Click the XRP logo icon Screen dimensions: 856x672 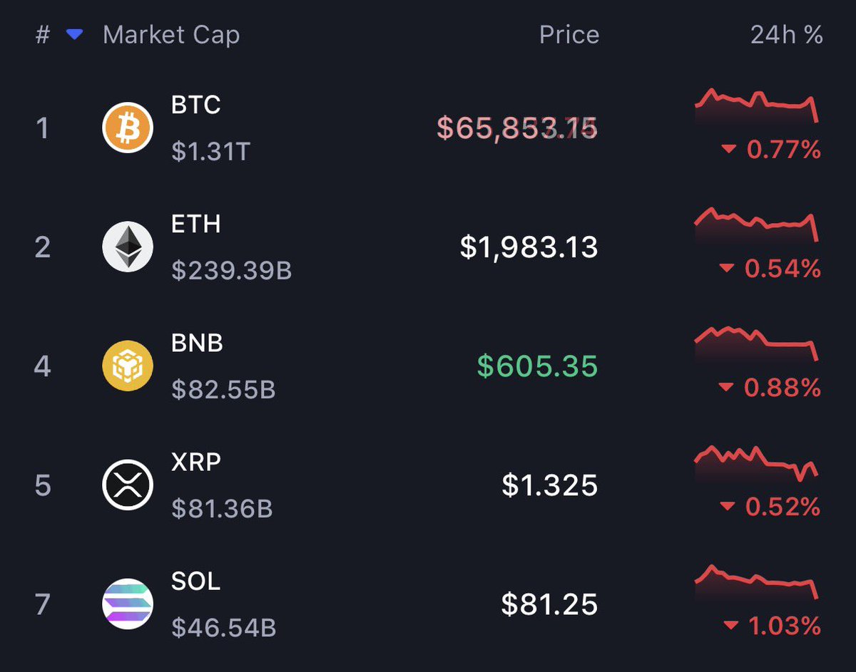128,485
